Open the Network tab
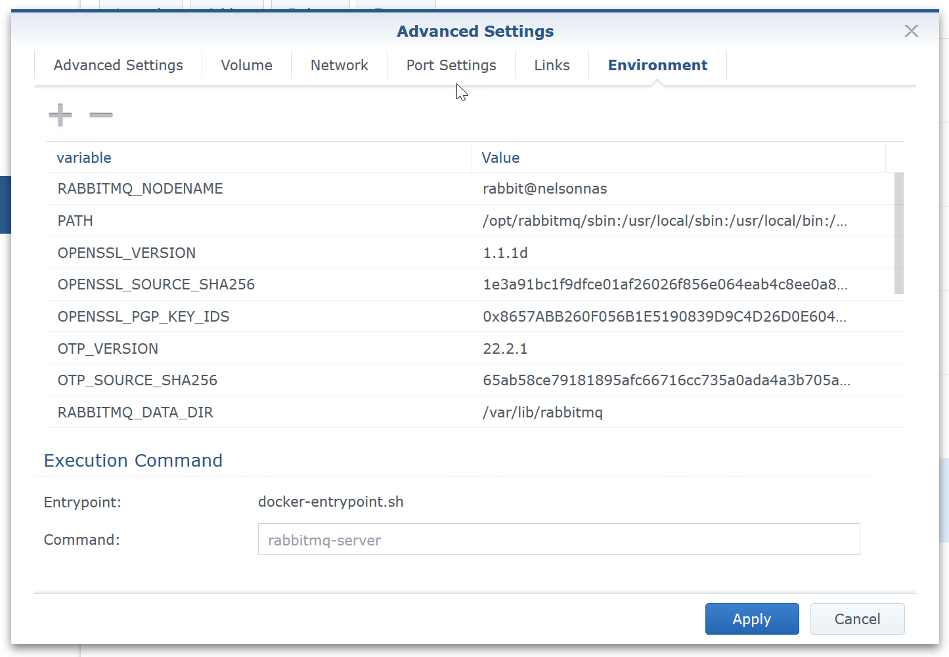The height and width of the screenshot is (657, 949). point(339,66)
